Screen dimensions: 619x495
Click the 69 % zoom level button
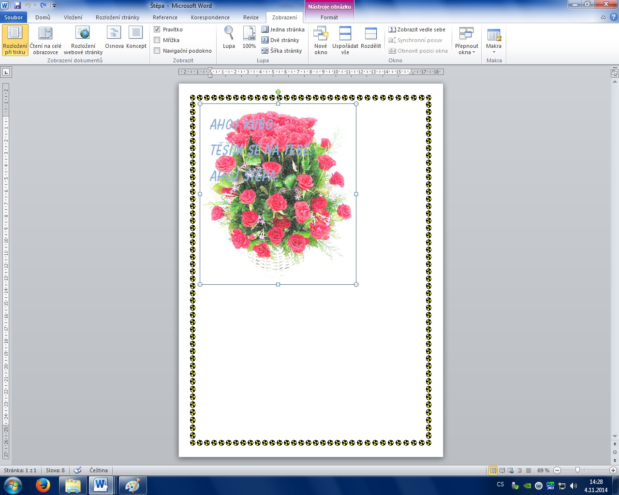coord(544,470)
